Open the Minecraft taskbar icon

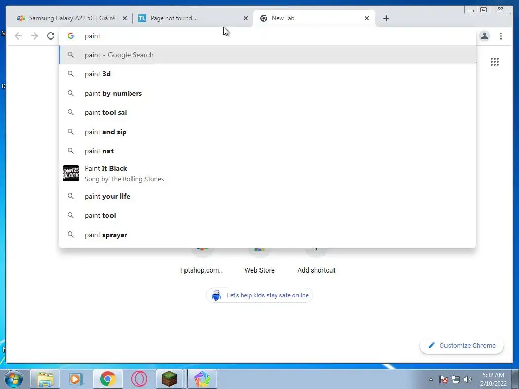pos(169,379)
